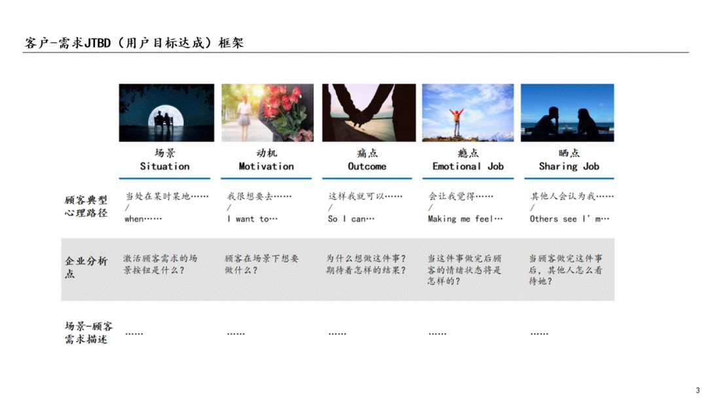
Task: Click the 动机 Motivation heading
Action: click(x=266, y=160)
